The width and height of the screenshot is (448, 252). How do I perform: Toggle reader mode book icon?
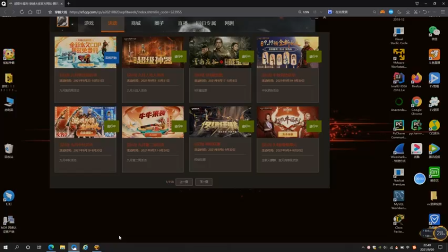(39, 12)
